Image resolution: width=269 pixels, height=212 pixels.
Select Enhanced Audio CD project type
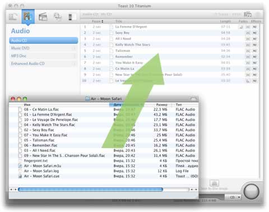(44, 63)
